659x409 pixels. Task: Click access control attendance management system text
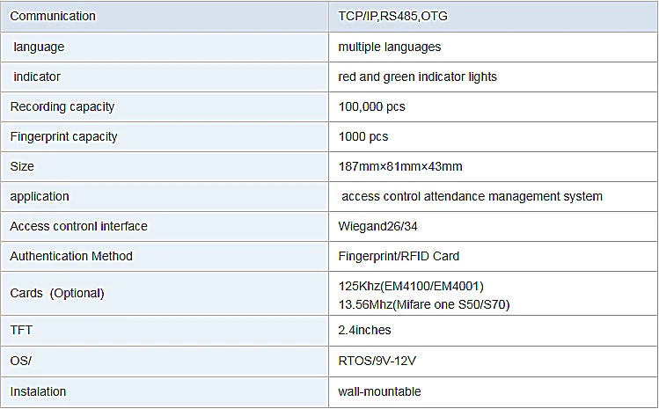pyautogui.click(x=472, y=196)
